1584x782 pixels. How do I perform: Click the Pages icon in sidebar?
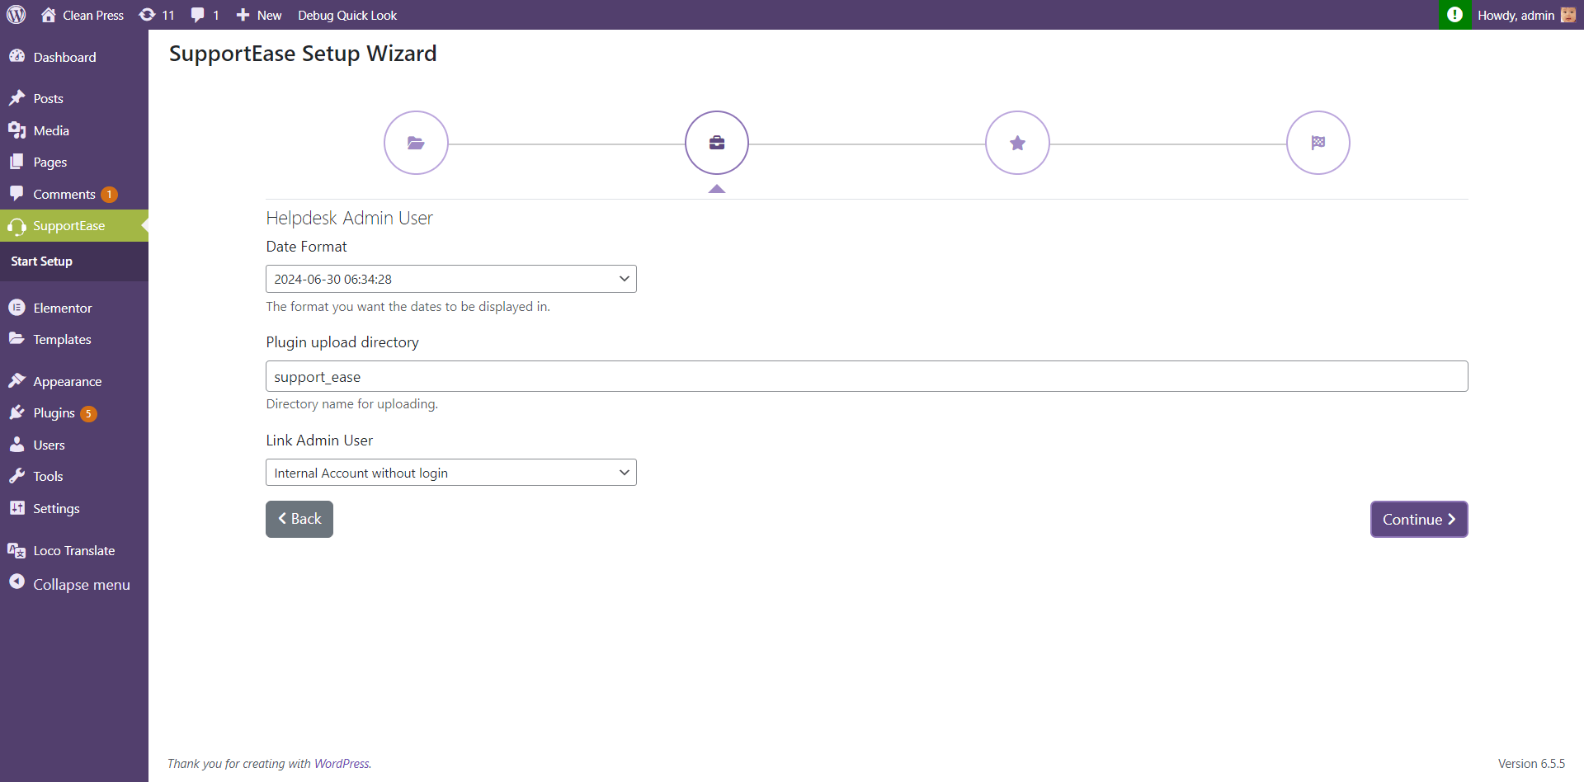coord(16,162)
